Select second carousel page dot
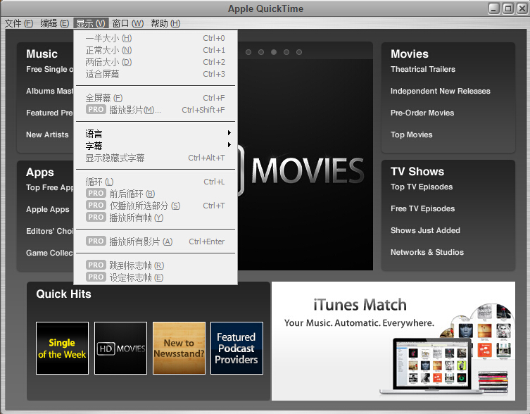 pyautogui.click(x=261, y=52)
